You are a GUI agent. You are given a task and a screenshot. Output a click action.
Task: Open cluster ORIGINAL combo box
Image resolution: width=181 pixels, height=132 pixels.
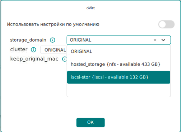click(54, 50)
